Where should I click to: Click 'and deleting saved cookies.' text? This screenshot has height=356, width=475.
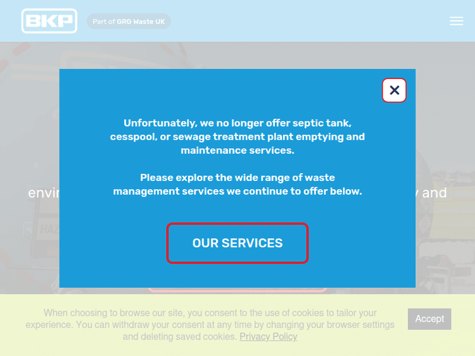[180, 336]
